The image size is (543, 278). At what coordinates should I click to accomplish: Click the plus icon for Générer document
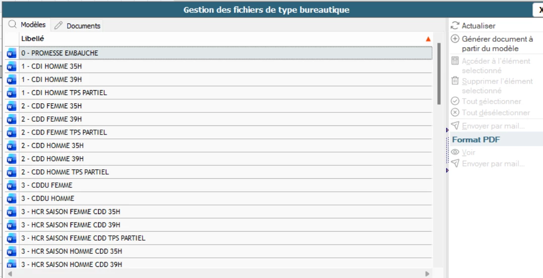point(455,39)
